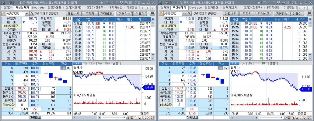Select 1m chart tab in left window

100,63
